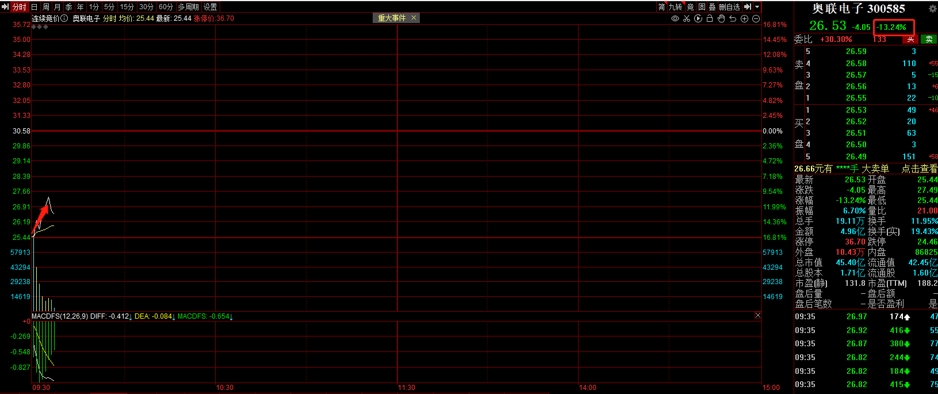Click the green 卖 sell button

tap(929, 39)
